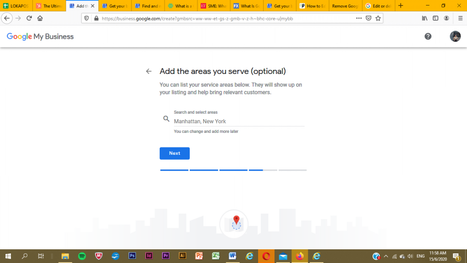
Task: Open Spotify from the taskbar
Action: point(82,256)
